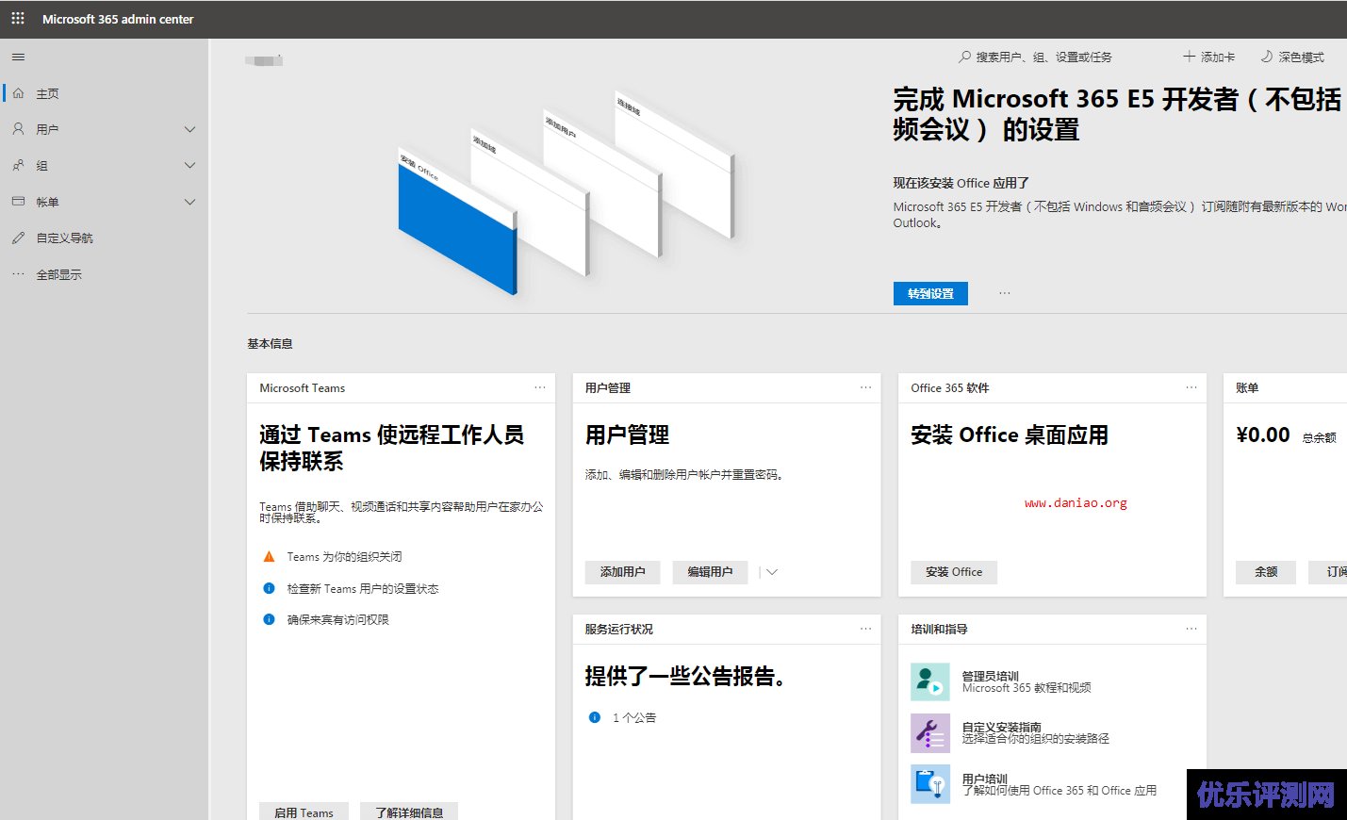Select 组 in the navigation
1347x820 pixels.
42,165
